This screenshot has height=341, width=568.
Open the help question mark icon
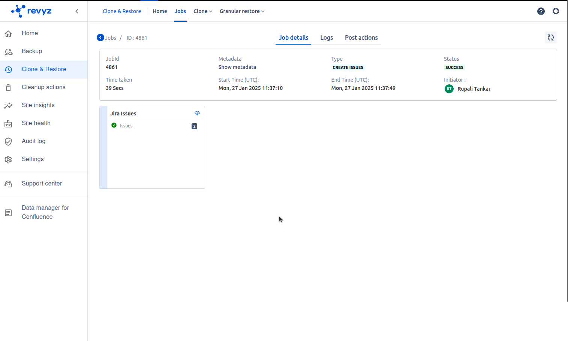(x=541, y=11)
